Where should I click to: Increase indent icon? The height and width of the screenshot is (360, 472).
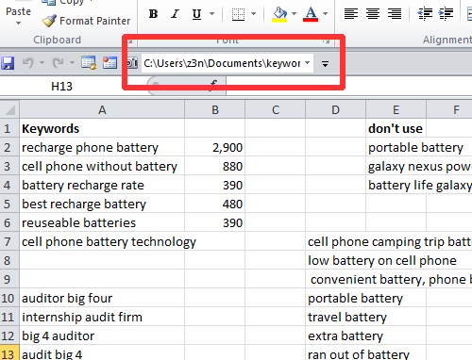446,14
